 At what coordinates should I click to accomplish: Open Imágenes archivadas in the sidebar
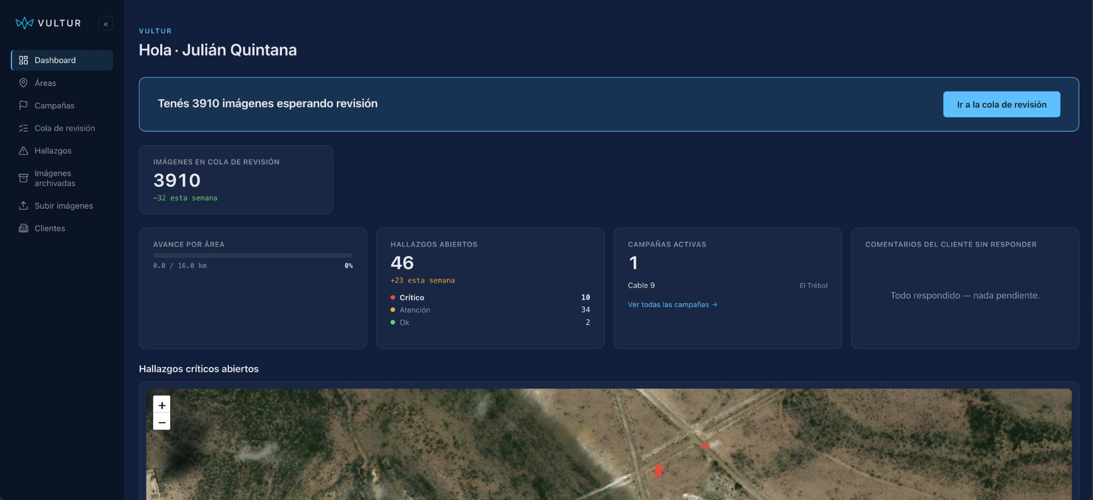62,178
